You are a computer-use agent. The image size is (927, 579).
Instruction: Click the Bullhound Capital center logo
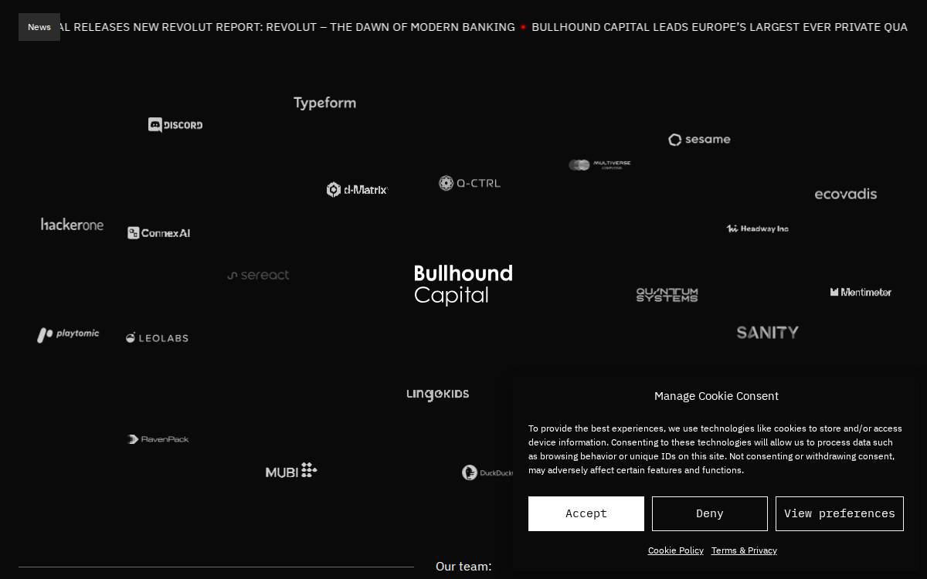463,285
